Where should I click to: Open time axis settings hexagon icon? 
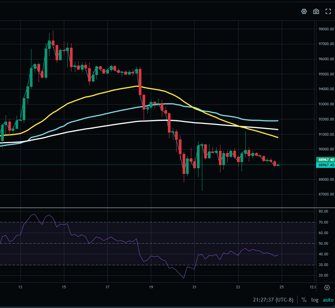pos(327,288)
